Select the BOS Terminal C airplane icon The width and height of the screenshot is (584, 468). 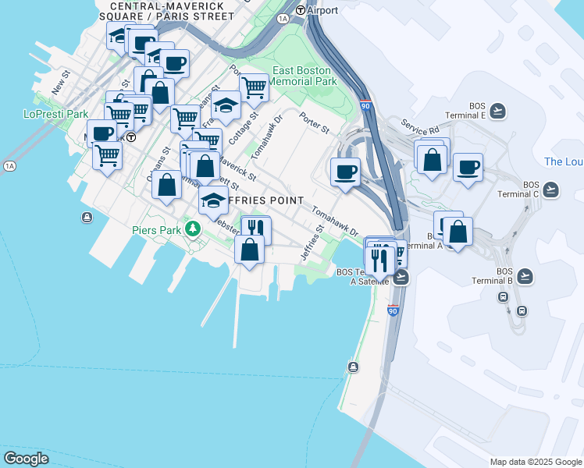550,190
